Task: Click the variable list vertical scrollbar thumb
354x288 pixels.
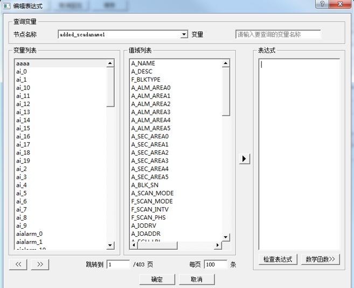Action: 110,87
